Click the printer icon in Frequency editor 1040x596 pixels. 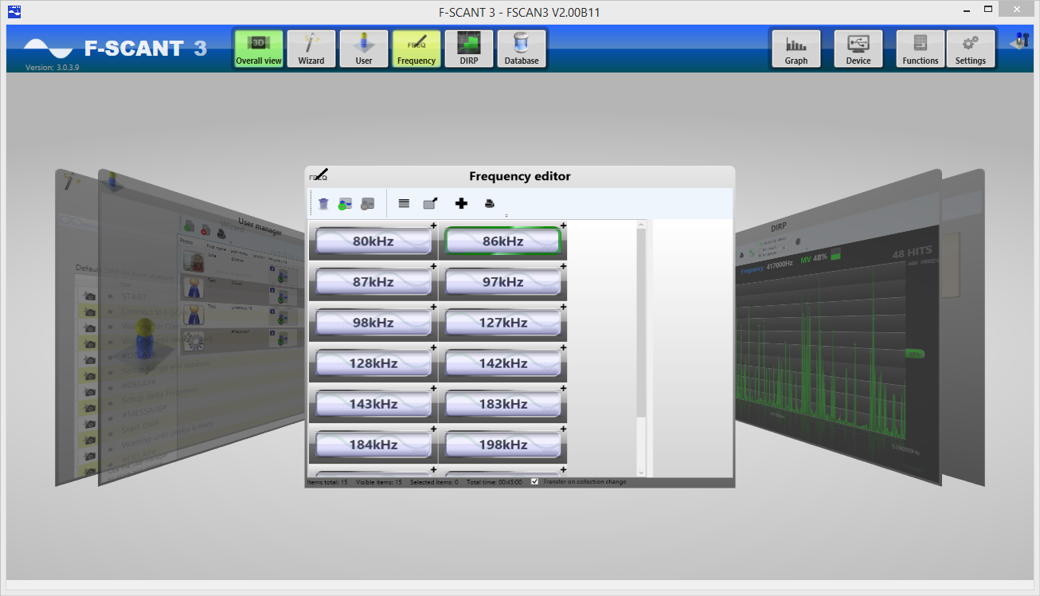tap(490, 204)
